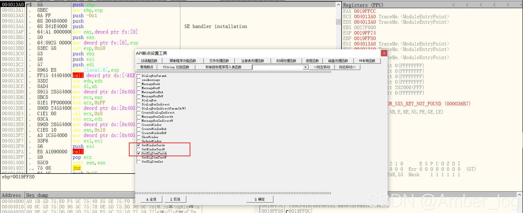523x213 pixels.
Task: Click the disassembly vertical scrollbar thumb
Action: click(338, 22)
